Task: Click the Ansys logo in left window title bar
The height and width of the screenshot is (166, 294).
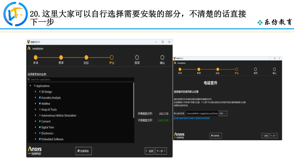Action: click(x=29, y=42)
